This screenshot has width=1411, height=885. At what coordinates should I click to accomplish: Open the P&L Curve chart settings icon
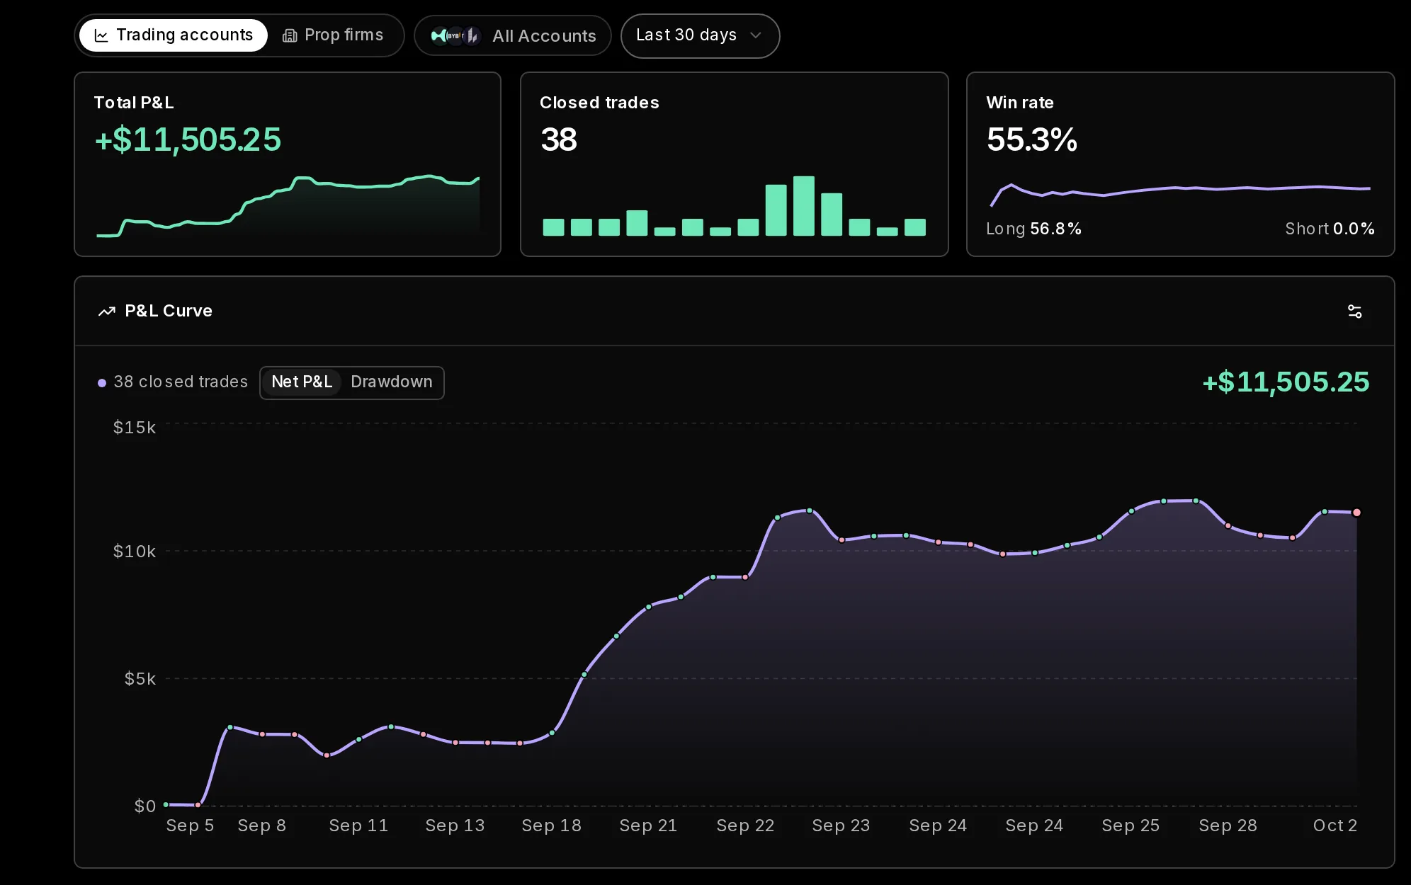[x=1354, y=312]
